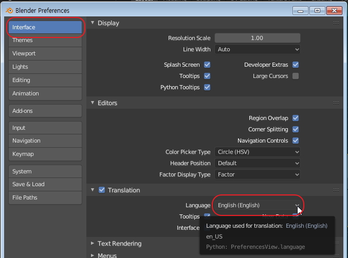Click the 'Language' label
Image resolution: width=348 pixels, height=258 pixels.
click(x=198, y=205)
